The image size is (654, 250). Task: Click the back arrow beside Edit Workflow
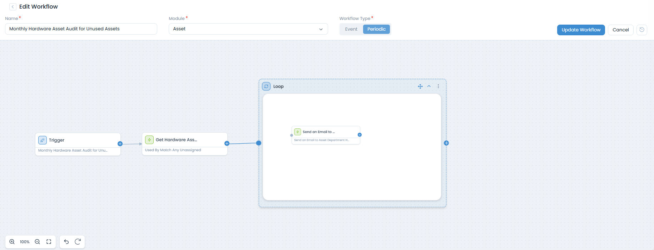click(13, 7)
